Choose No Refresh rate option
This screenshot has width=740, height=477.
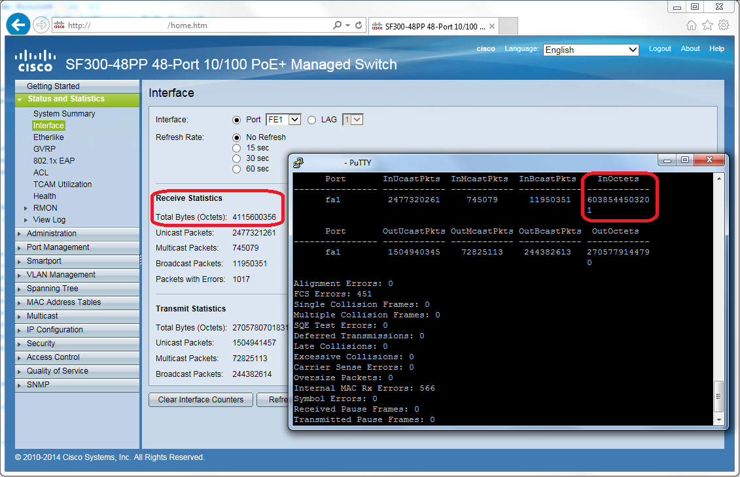(236, 138)
